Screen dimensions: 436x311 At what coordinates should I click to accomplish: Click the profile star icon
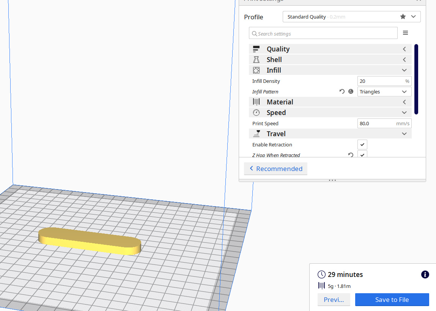[403, 17]
